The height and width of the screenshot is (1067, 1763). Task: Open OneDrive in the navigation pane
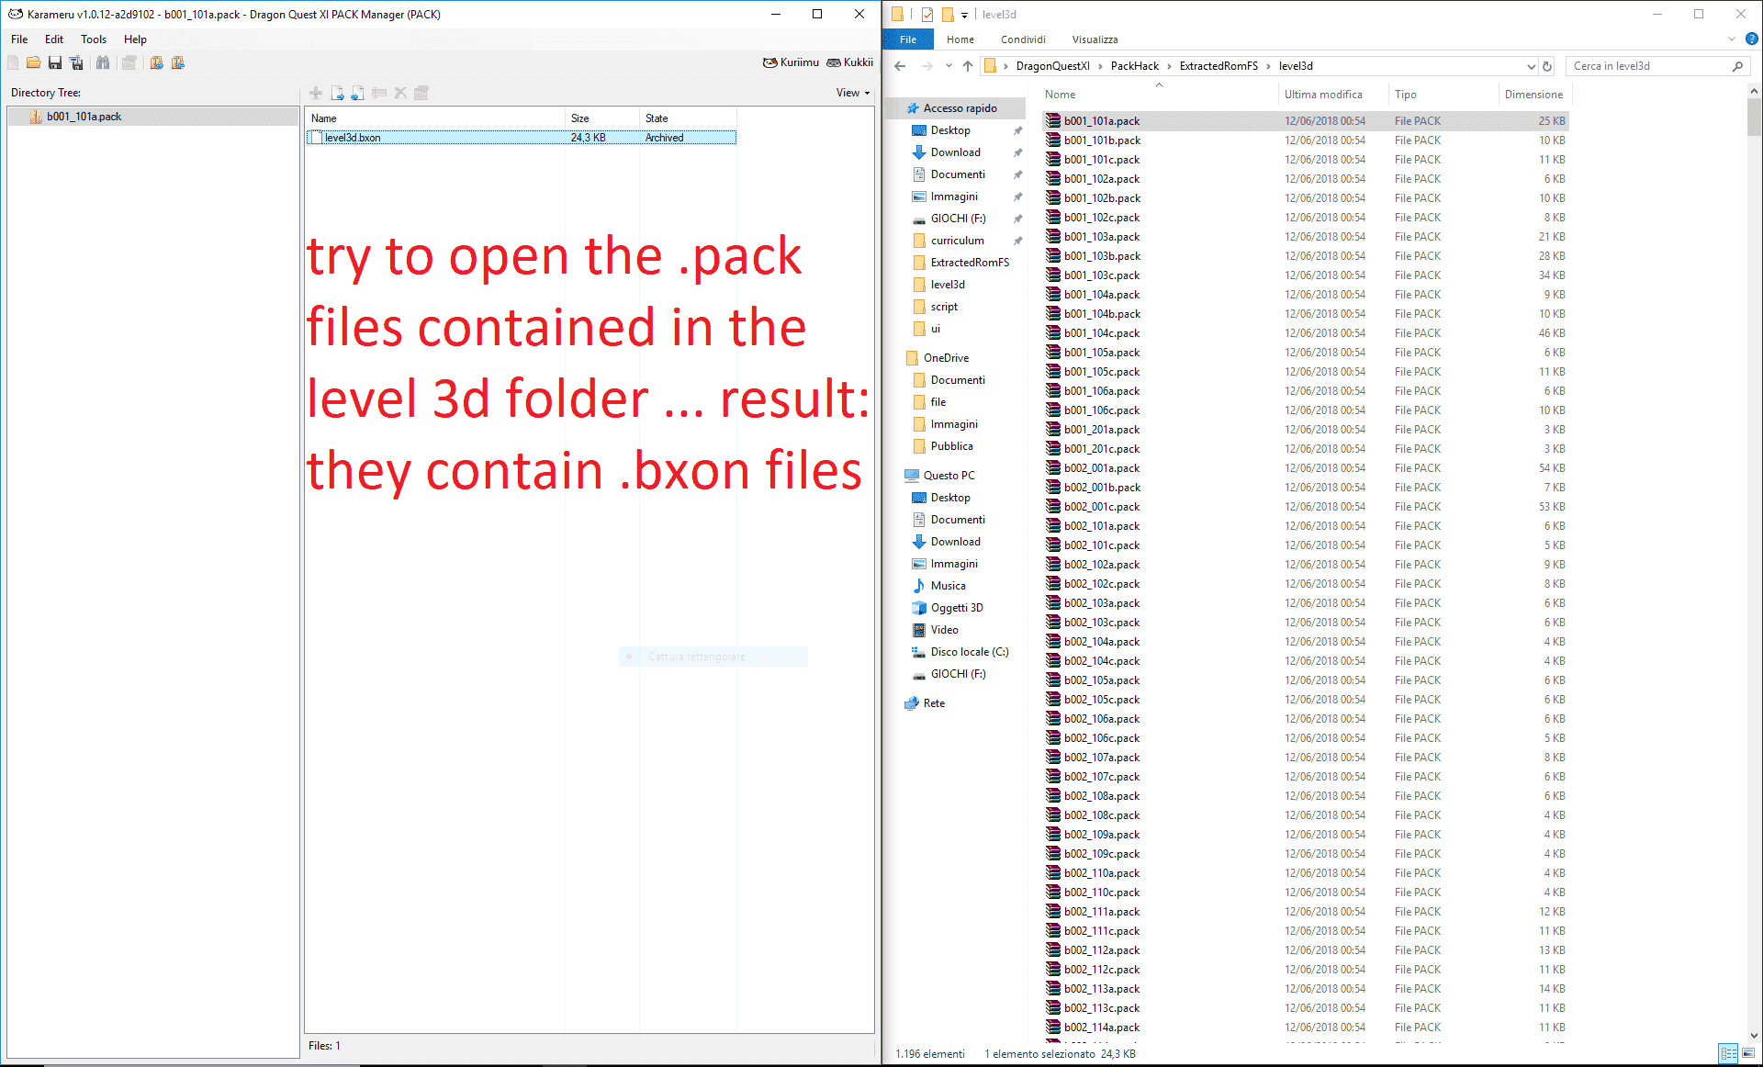(946, 358)
